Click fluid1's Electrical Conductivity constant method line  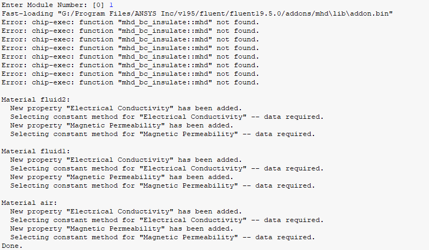[x=167, y=168]
